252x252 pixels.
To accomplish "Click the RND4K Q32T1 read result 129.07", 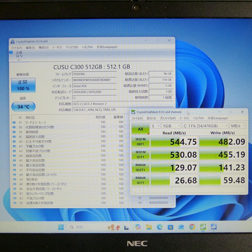I will pyautogui.click(x=174, y=167).
